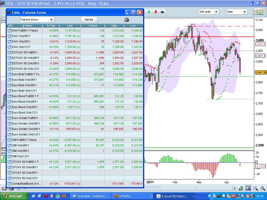267x200 pixels.
Task: Select the DAX Only0911 row name
Action: coord(21,41)
